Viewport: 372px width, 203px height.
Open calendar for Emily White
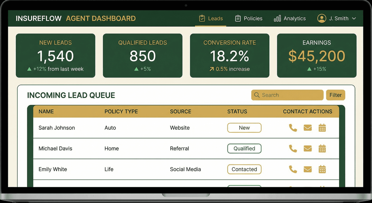point(322,169)
